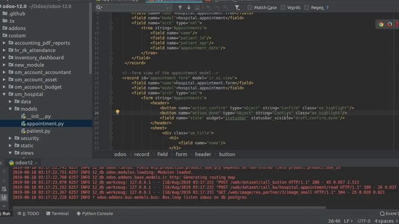Open the Terminal tool window tab
The image size is (399, 224).
pos(57,213)
